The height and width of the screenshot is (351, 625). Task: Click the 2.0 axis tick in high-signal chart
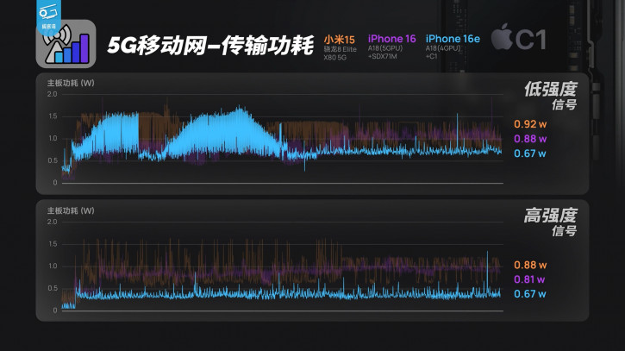click(x=53, y=222)
